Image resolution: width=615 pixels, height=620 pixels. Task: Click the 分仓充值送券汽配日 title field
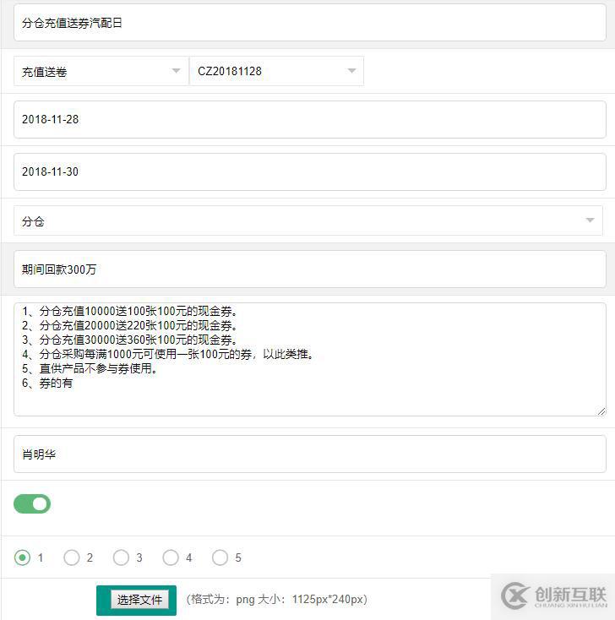click(x=310, y=23)
